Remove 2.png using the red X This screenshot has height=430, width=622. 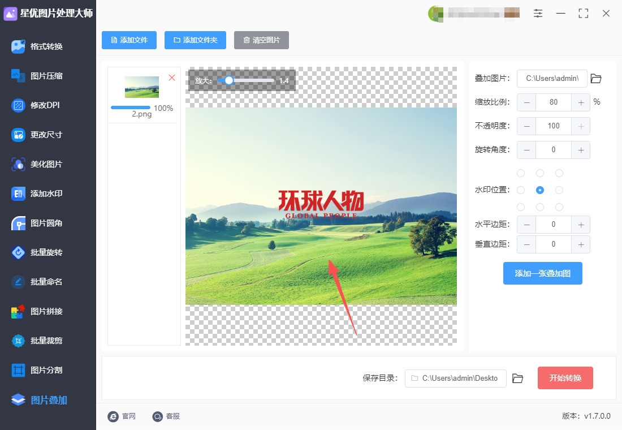(172, 78)
